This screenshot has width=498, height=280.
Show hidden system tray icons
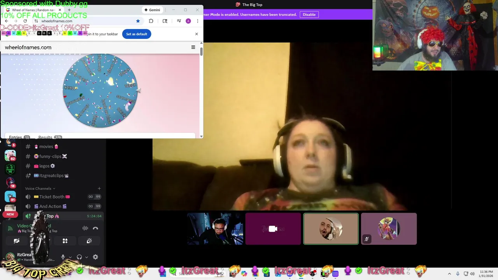coord(449,274)
